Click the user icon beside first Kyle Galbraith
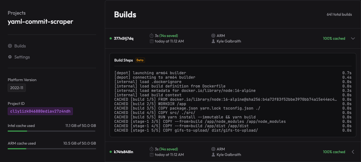This screenshot has width=361, height=162. 213,41
